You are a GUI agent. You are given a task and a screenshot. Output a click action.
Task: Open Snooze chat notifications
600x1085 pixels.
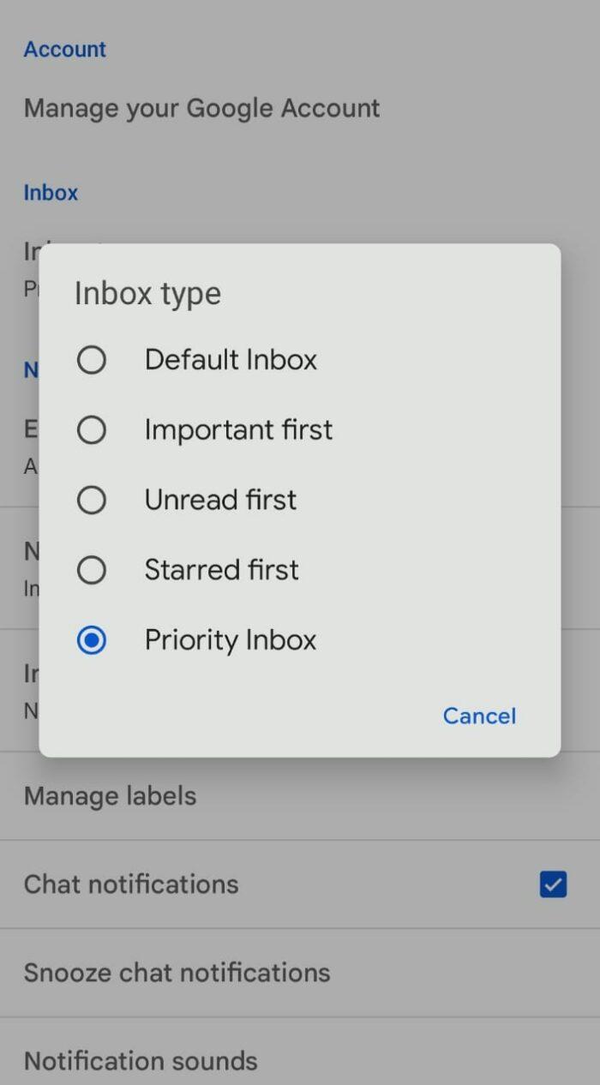pyautogui.click(x=177, y=972)
